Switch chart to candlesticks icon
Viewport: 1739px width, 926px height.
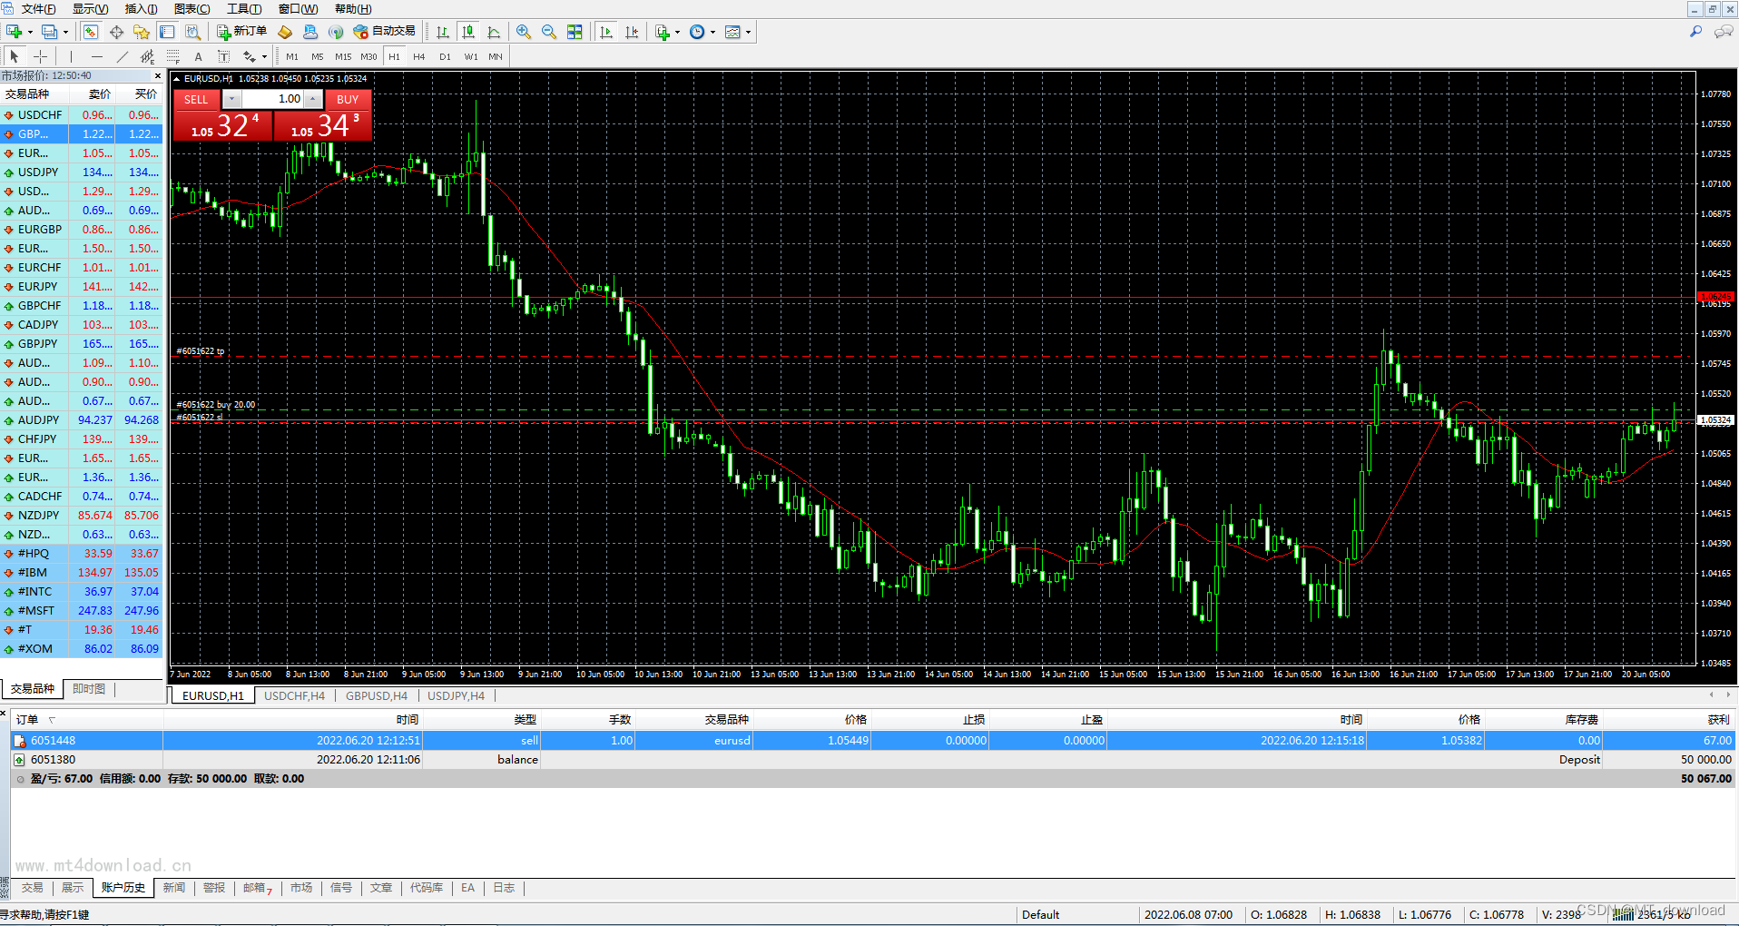click(x=468, y=32)
